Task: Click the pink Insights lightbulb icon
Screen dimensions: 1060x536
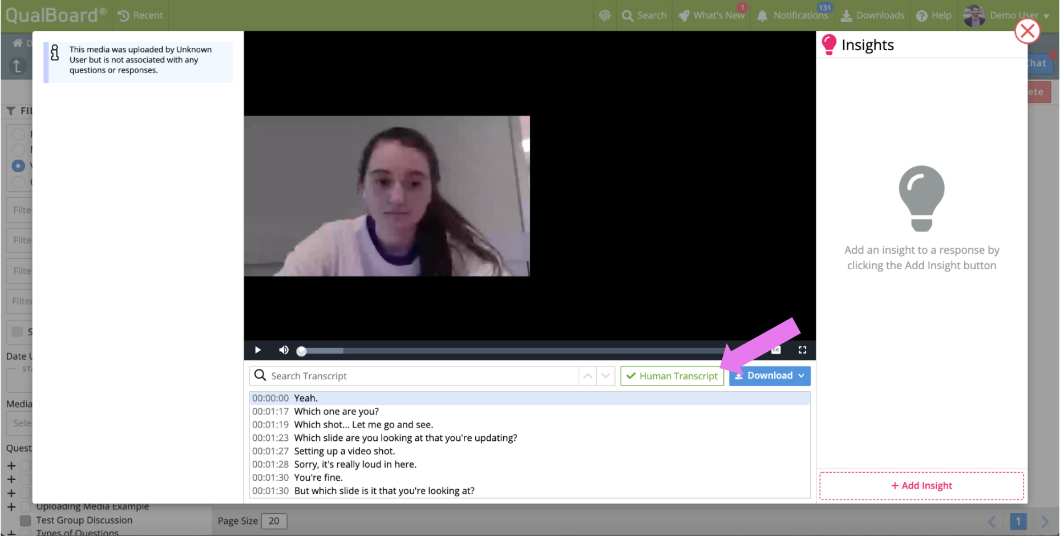Action: pyautogui.click(x=829, y=44)
